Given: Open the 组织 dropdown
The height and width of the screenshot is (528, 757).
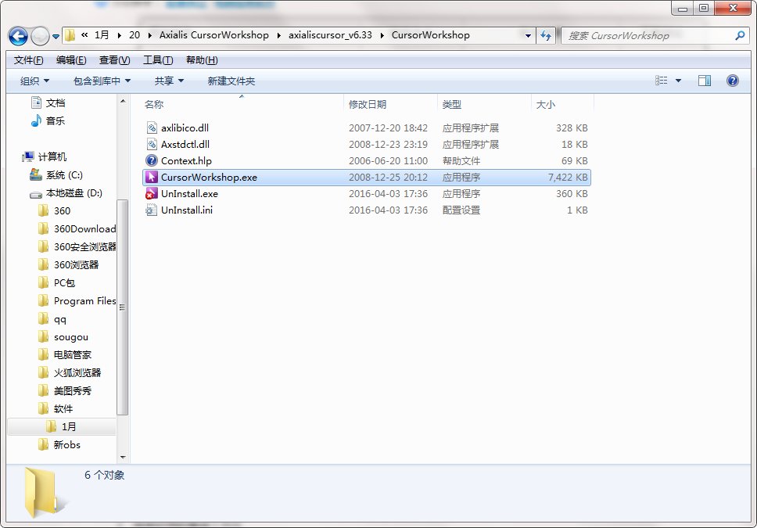Looking at the screenshot, I should (34, 81).
